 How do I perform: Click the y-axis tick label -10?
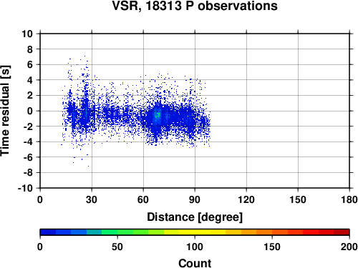click(x=25, y=188)
